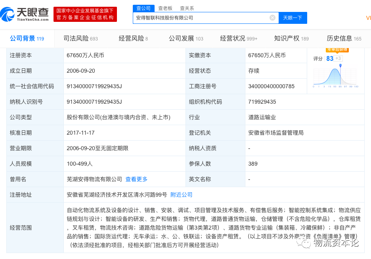Screen dimensions: 371x259
Task: Clear the search box with the X icon
Action: click(272, 18)
